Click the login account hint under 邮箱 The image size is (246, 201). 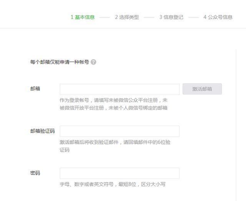point(113,104)
